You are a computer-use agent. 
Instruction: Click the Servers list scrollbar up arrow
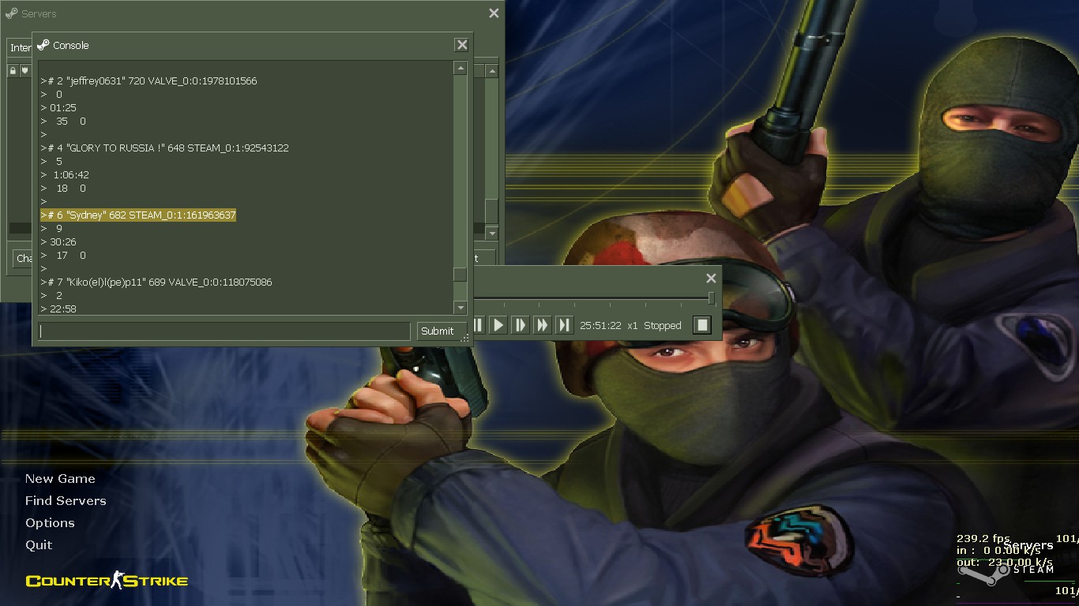tap(491, 72)
